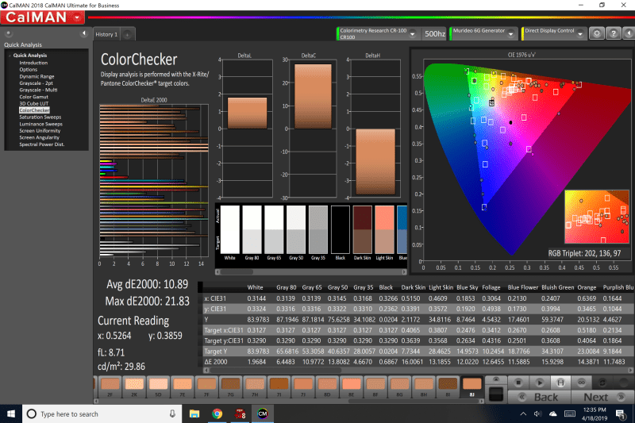
Task: Open Spectral Power Dist. page
Action: tap(42, 144)
